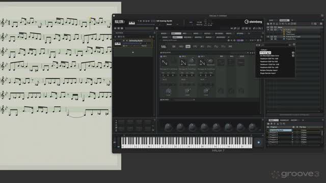Click the OSC 3 sawtooth waveform display
Viewport: 326px width, 183px height.
[x=202, y=62]
